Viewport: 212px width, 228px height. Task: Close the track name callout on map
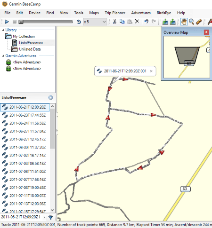coord(151,71)
